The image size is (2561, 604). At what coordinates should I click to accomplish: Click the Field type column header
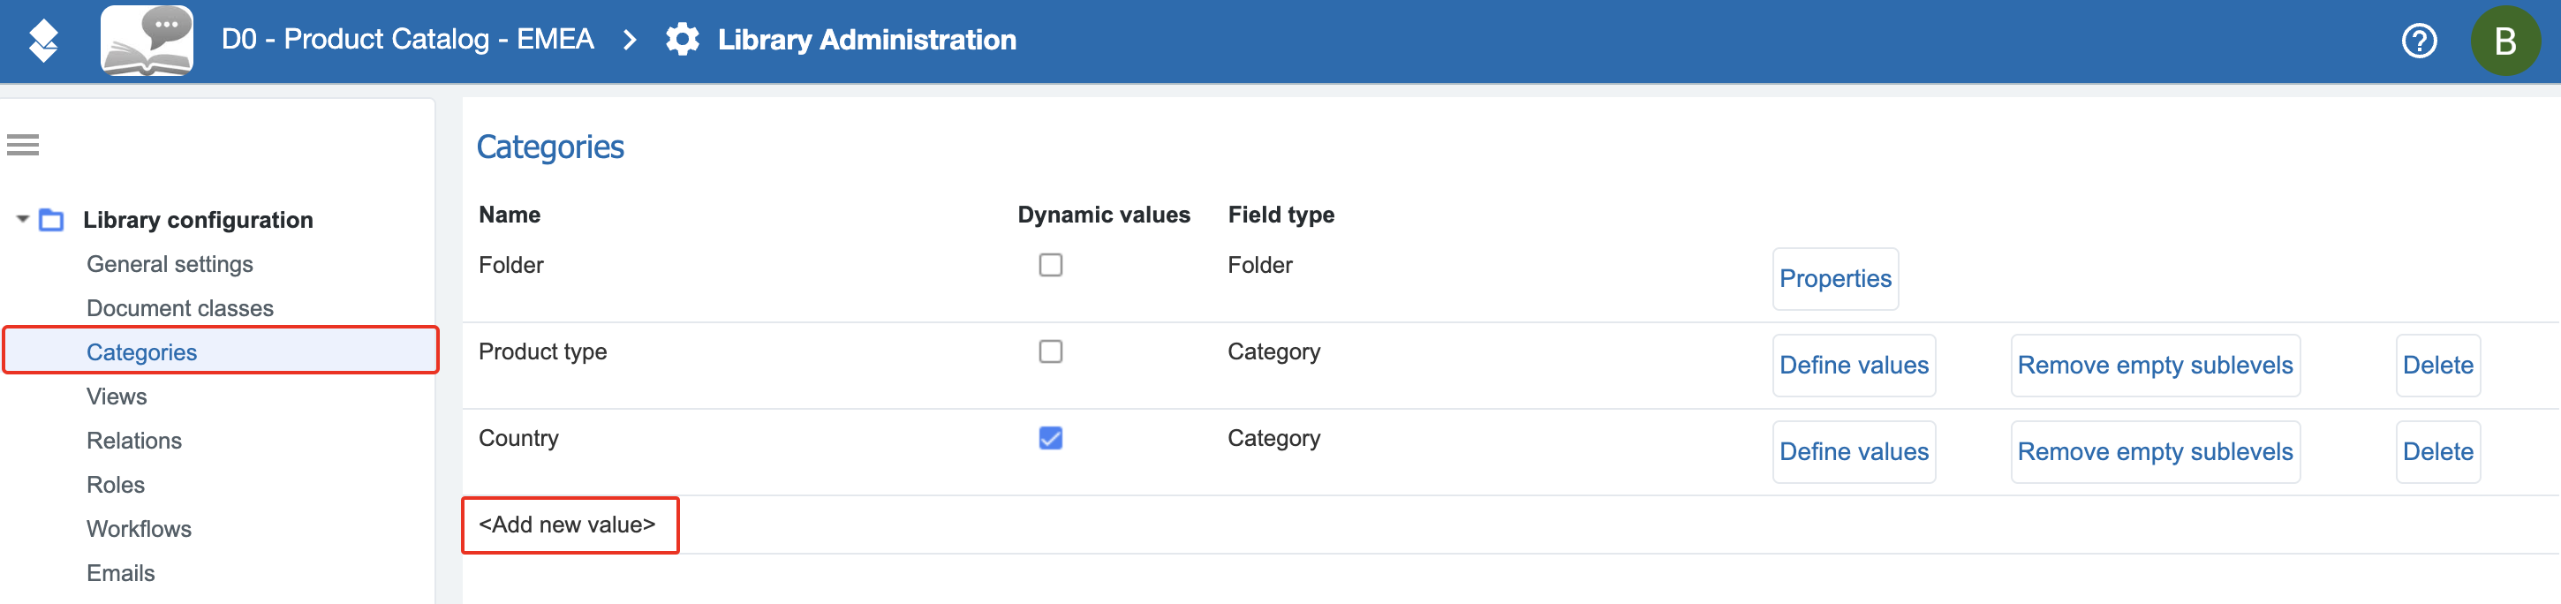pos(1280,215)
